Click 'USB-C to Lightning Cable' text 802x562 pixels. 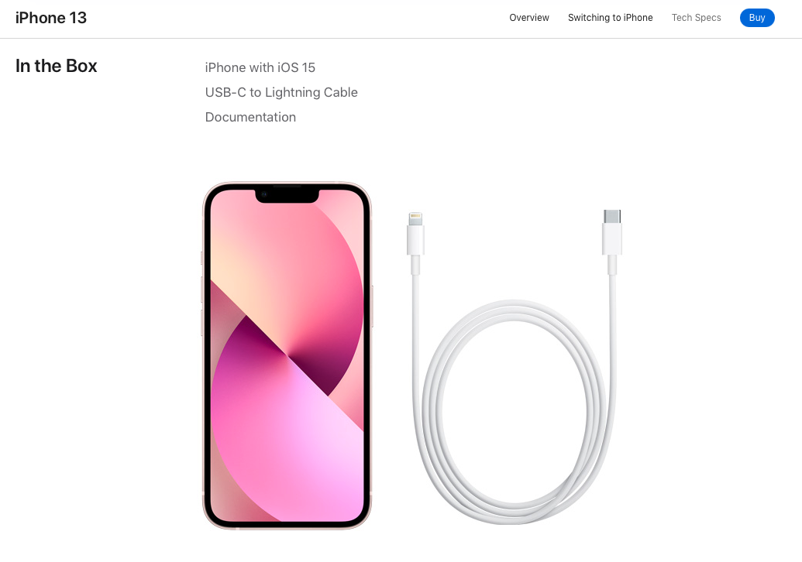(281, 92)
